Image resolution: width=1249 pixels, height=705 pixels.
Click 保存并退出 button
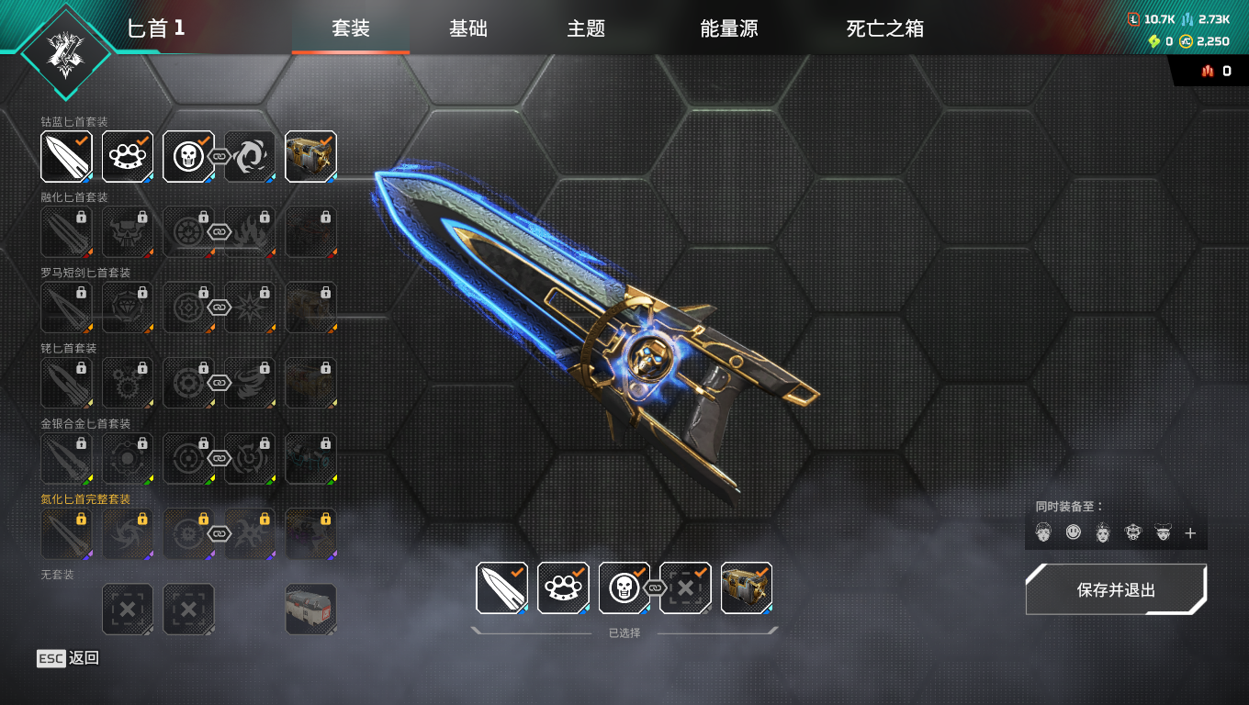coord(1116,589)
